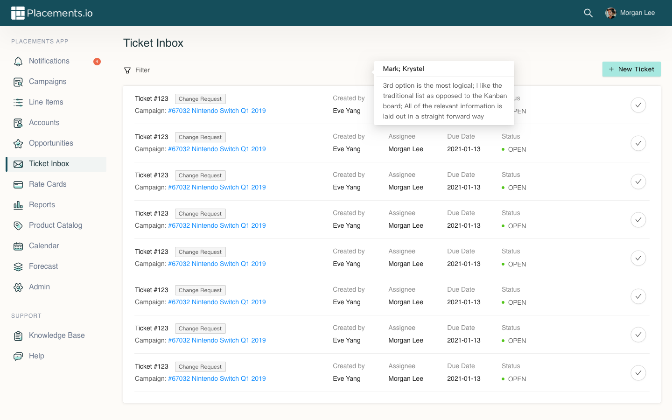This screenshot has width=672, height=420.
Task: Expand the Filter options
Action: click(137, 70)
